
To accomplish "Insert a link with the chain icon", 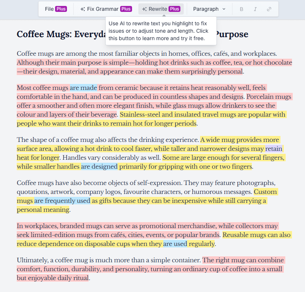I will coord(269,9).
